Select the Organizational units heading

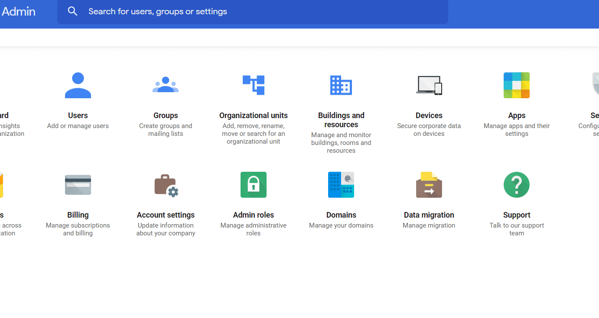(x=254, y=116)
